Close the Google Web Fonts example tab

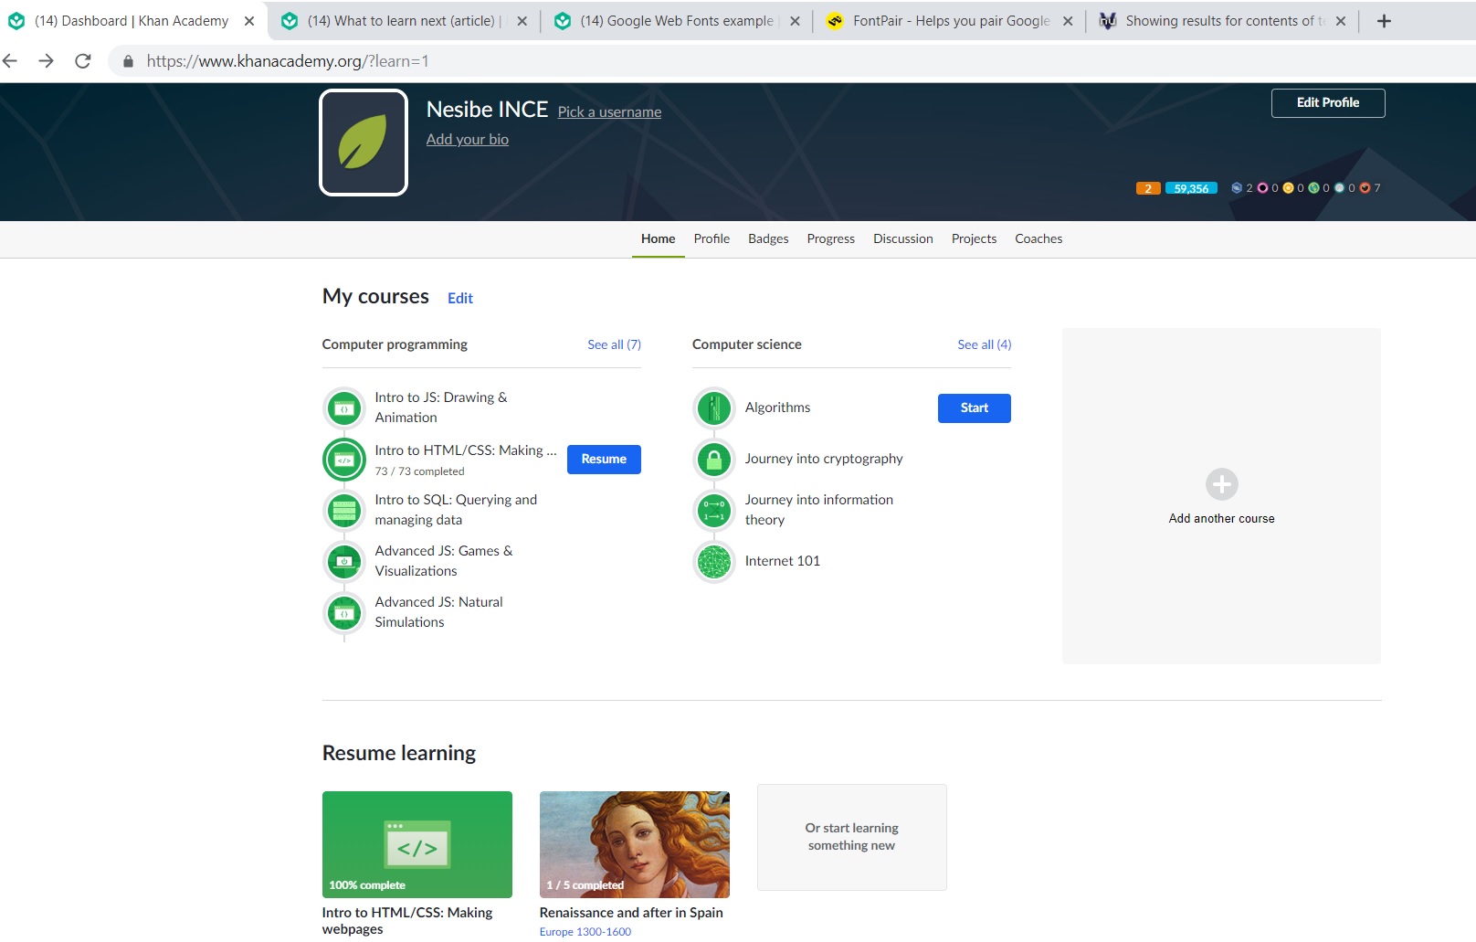[x=795, y=21]
